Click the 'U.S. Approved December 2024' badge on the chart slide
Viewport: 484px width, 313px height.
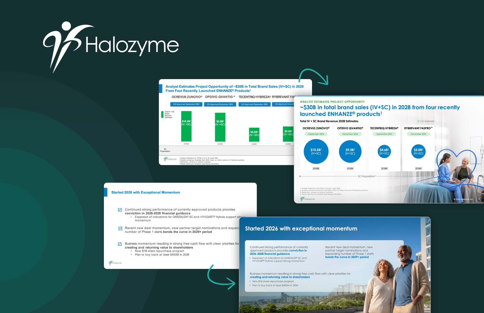coord(220,104)
